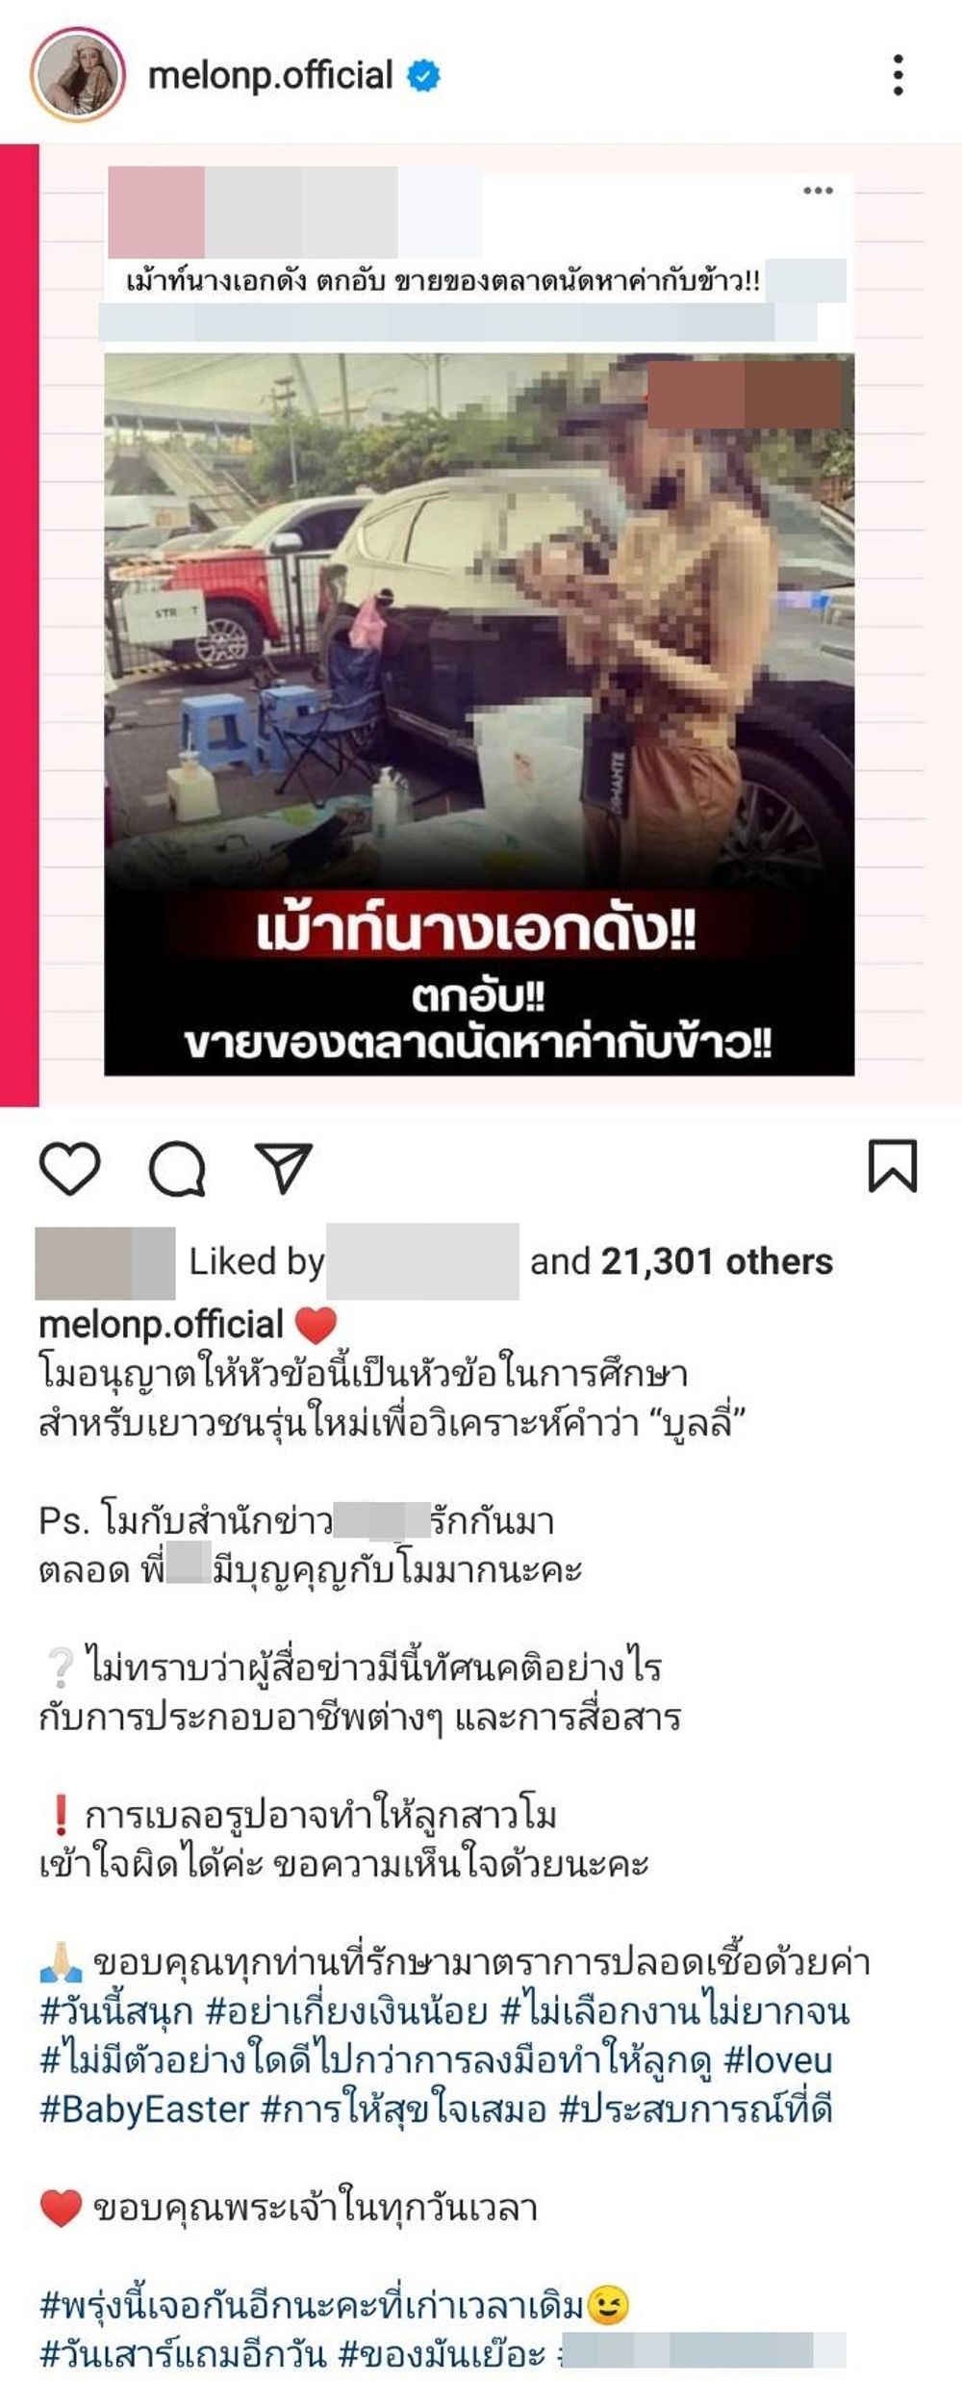Open the #ของมันเยอะ hashtag
The height and width of the screenshot is (2381, 962).
443,2355
